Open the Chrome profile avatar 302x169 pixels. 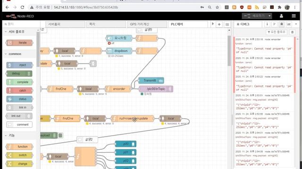click(x=287, y=8)
